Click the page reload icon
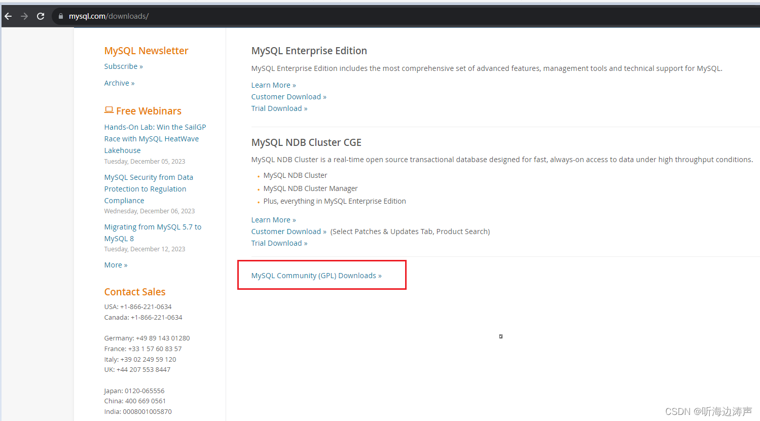 point(41,16)
